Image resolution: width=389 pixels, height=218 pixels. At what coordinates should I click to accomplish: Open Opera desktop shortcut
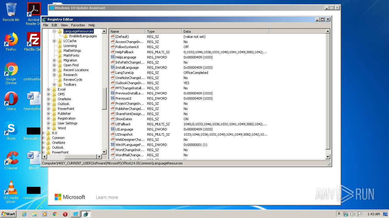click(11, 101)
